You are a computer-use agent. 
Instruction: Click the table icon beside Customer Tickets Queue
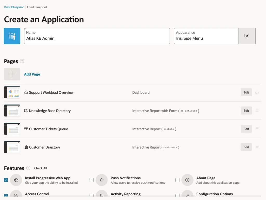point(26,129)
